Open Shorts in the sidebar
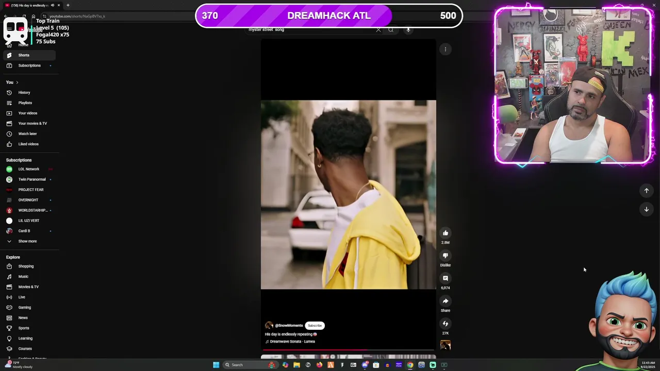 pos(30,55)
